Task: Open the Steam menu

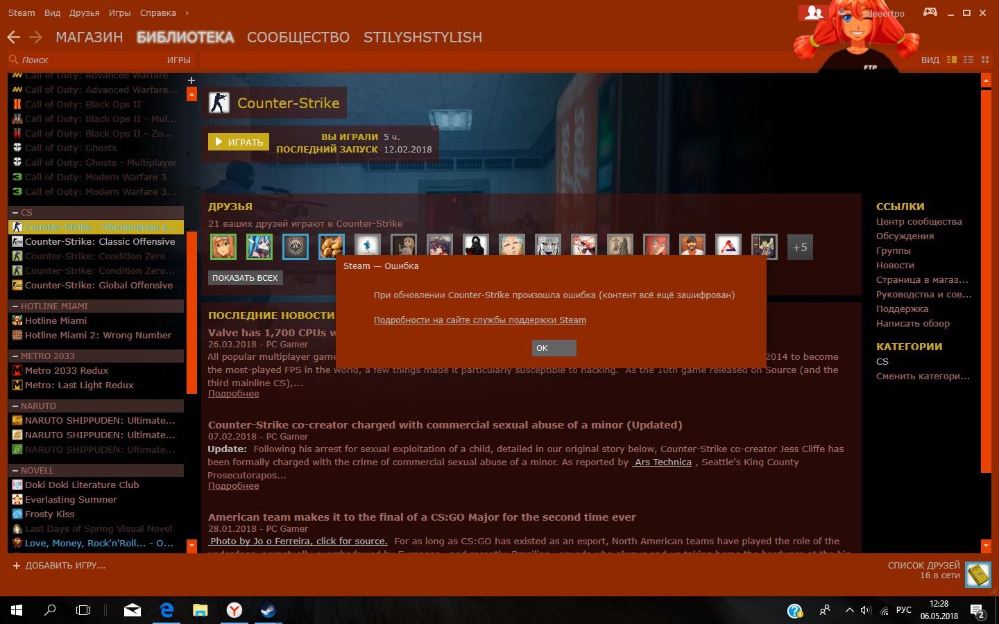Action: click(x=22, y=13)
